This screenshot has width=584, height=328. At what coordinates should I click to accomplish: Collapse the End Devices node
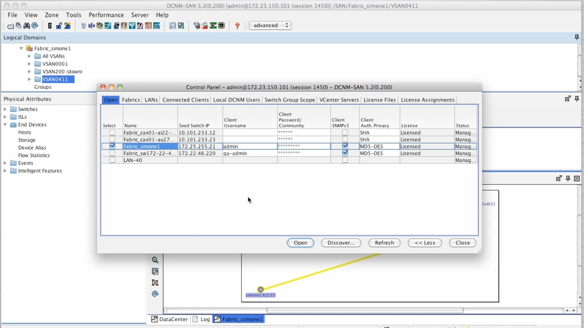click(x=5, y=124)
